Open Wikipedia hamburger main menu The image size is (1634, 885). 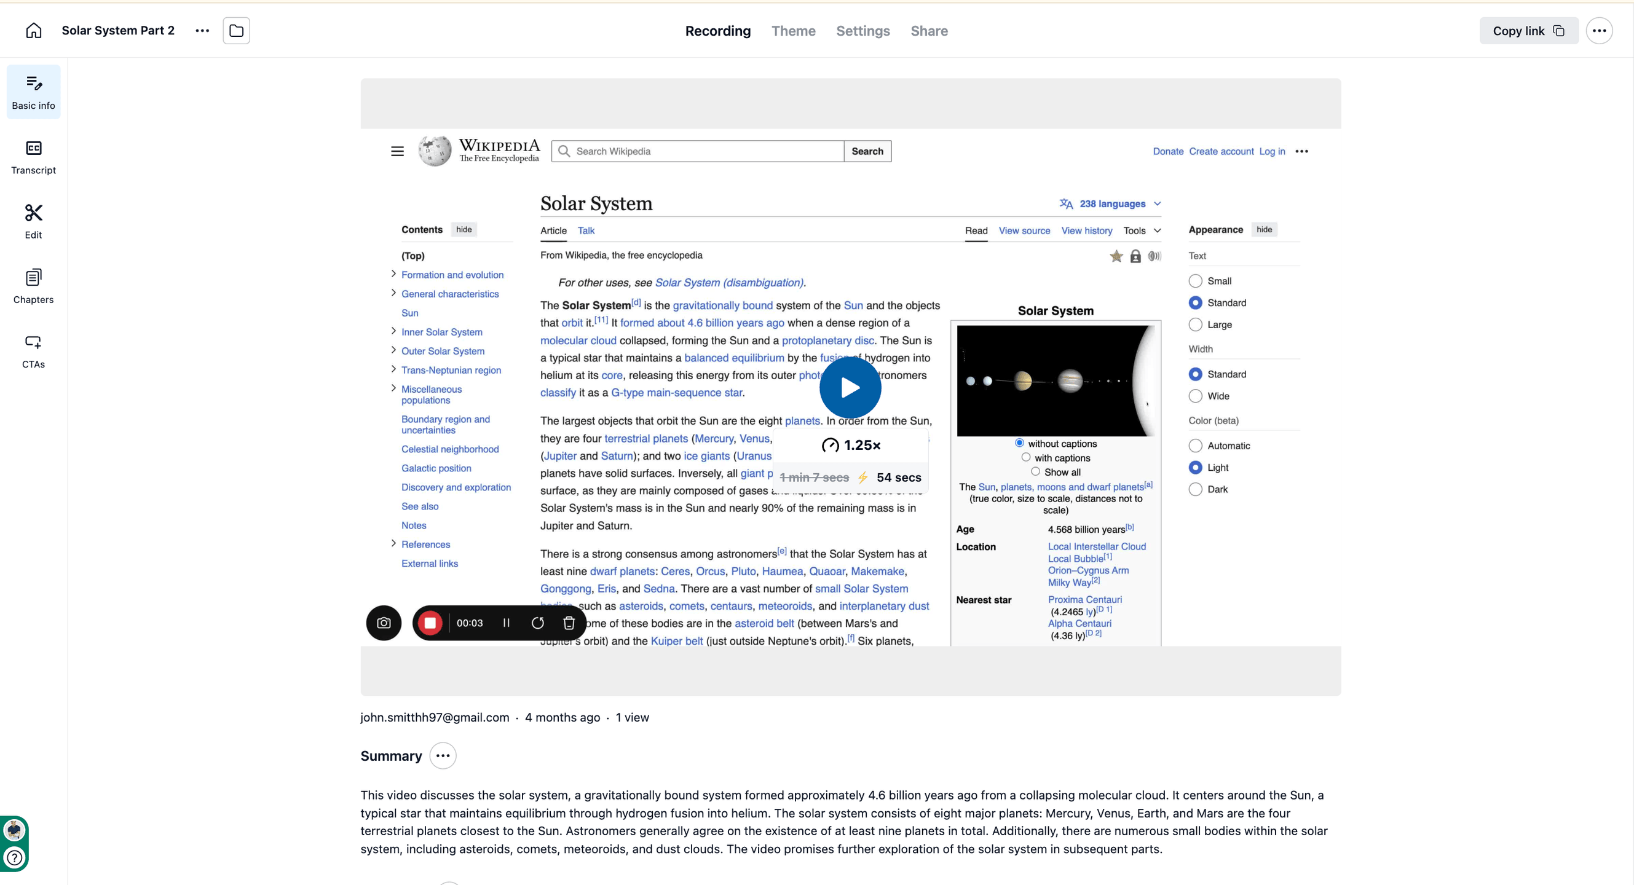point(397,151)
